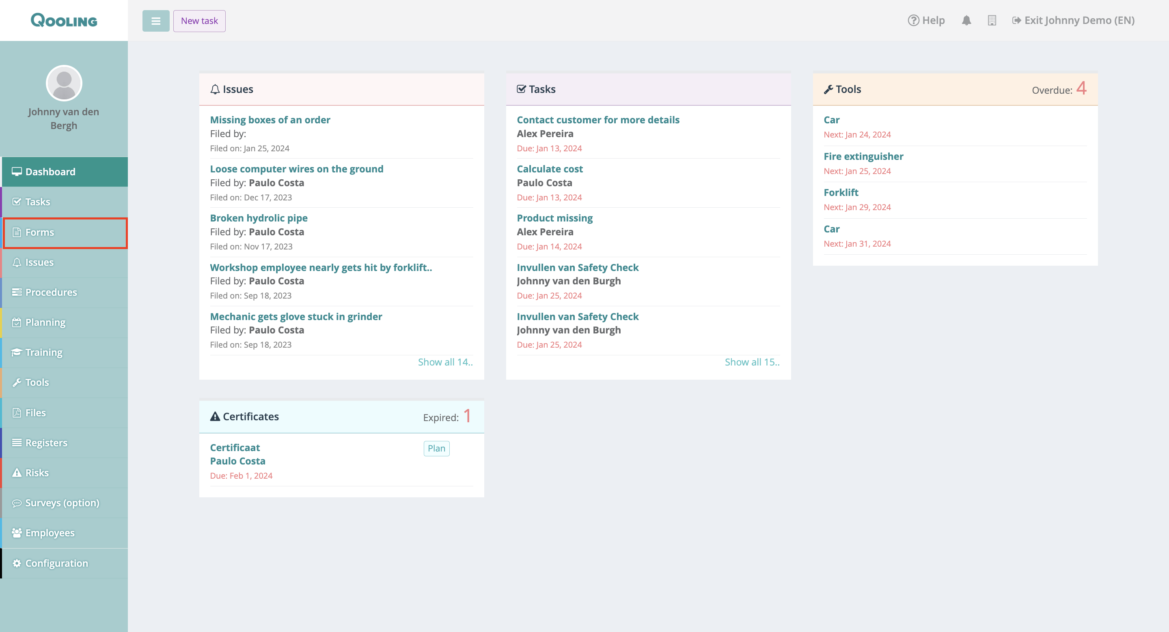The height and width of the screenshot is (632, 1169).
Task: Expand issues with Show all 14
Action: click(x=445, y=362)
